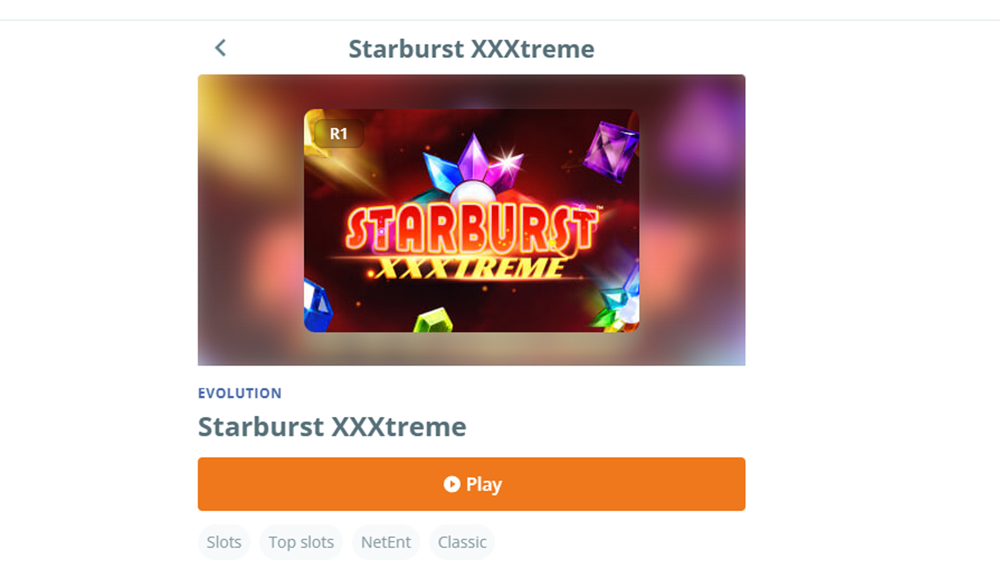Select the Slots category tag
This screenshot has height=562, width=1000.
(224, 542)
